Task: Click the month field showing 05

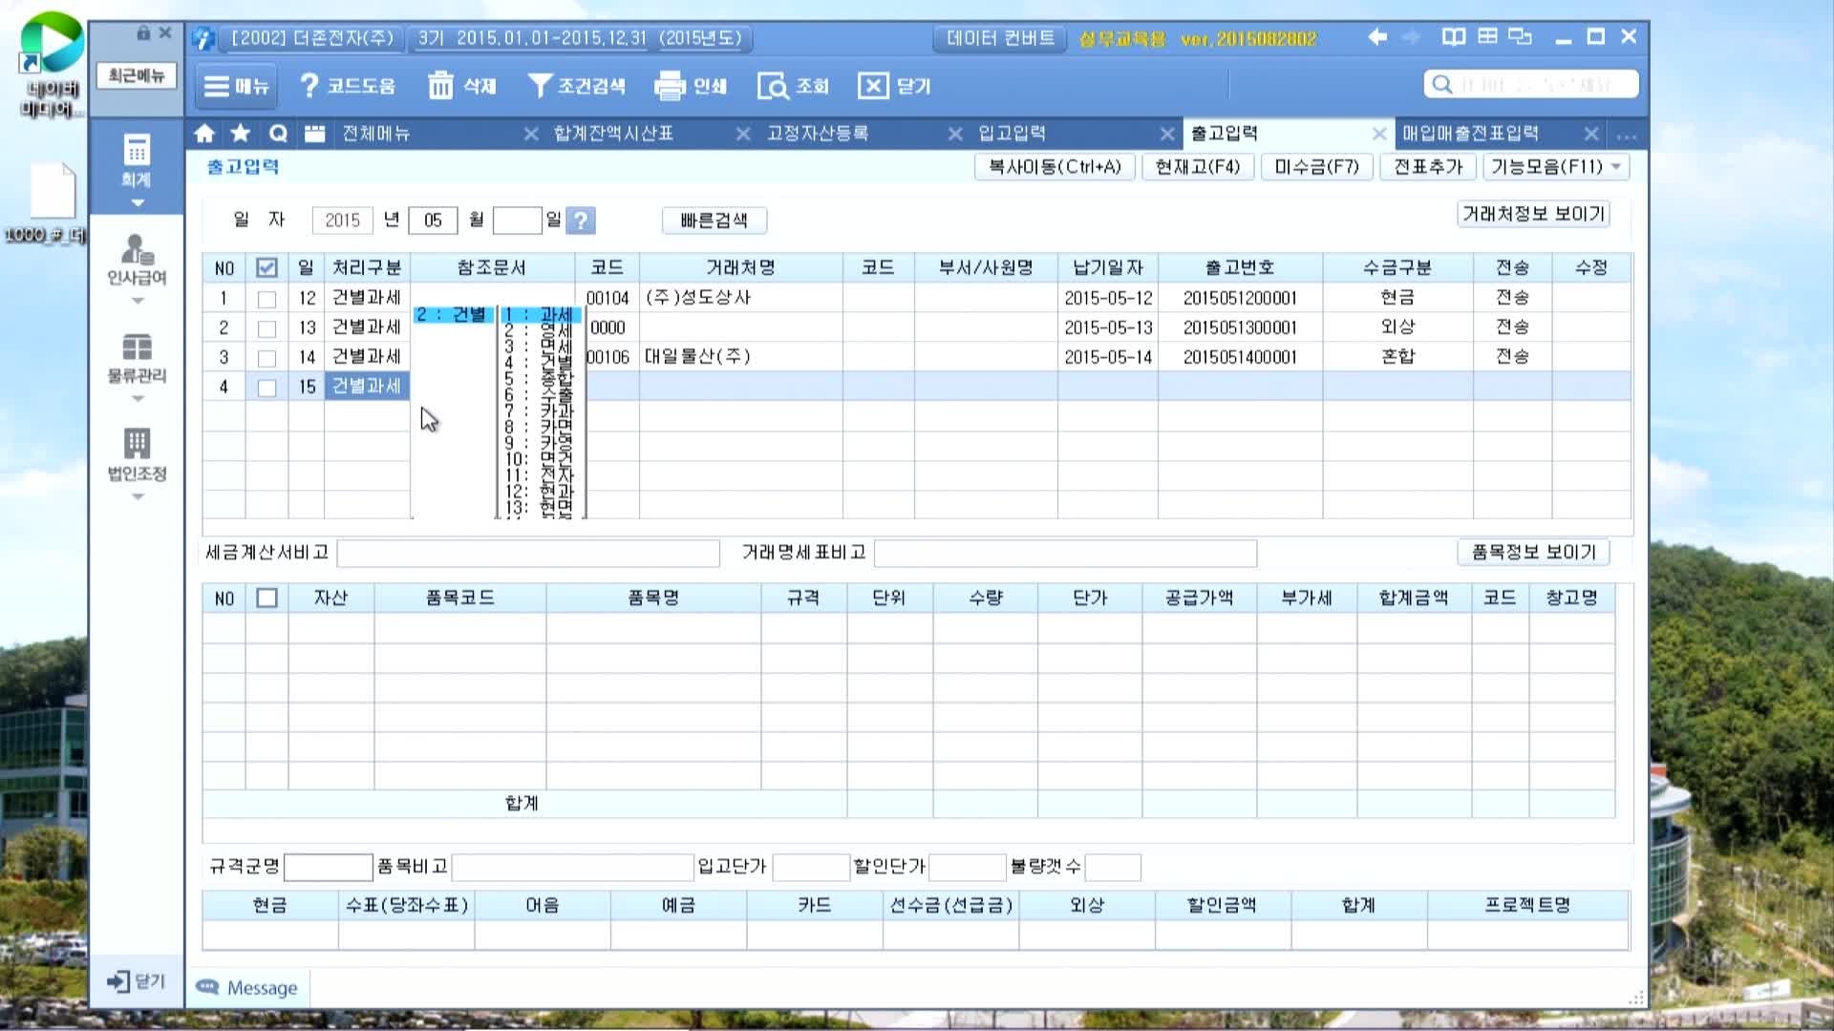Action: tap(433, 221)
